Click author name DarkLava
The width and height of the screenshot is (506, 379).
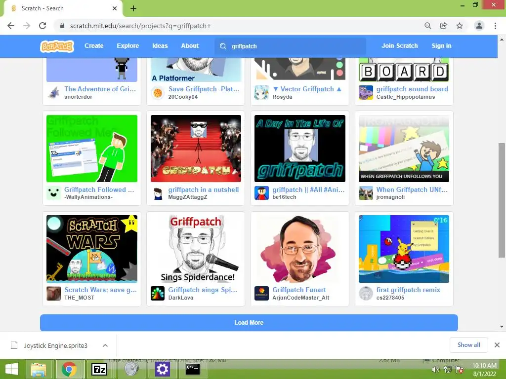pyautogui.click(x=181, y=298)
